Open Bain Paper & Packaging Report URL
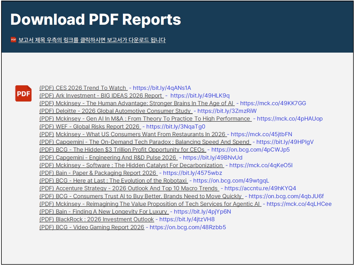This screenshot has width=356, height=267. click(192, 173)
